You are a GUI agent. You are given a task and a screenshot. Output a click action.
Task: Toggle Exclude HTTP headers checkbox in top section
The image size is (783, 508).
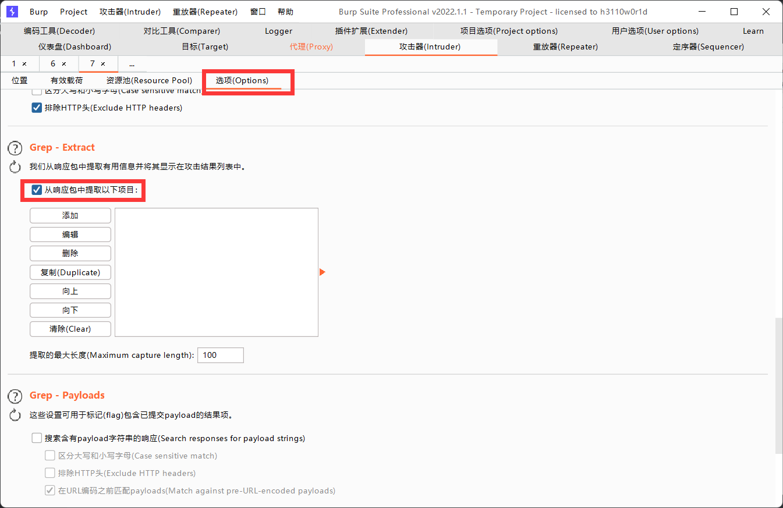coord(37,108)
